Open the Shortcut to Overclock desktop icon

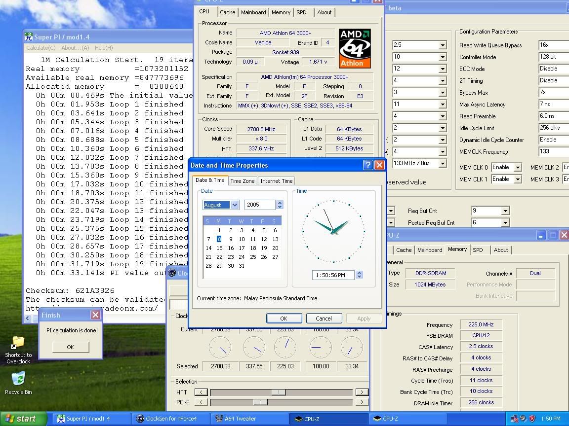18,342
